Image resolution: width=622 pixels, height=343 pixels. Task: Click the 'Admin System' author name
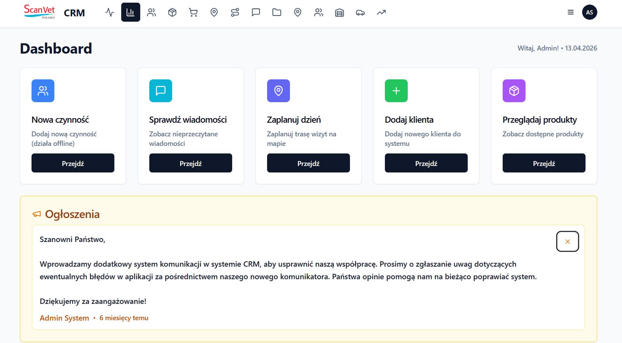[64, 318]
